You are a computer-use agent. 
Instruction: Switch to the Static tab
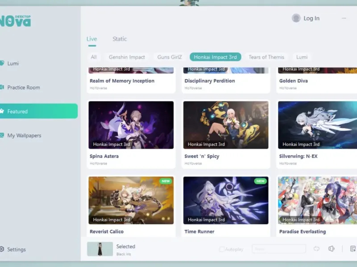pos(120,39)
